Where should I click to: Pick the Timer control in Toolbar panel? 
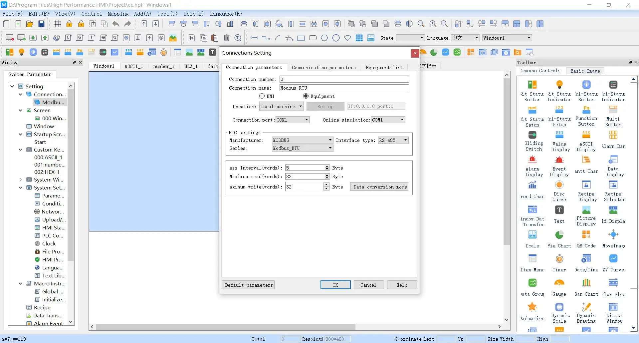click(559, 259)
